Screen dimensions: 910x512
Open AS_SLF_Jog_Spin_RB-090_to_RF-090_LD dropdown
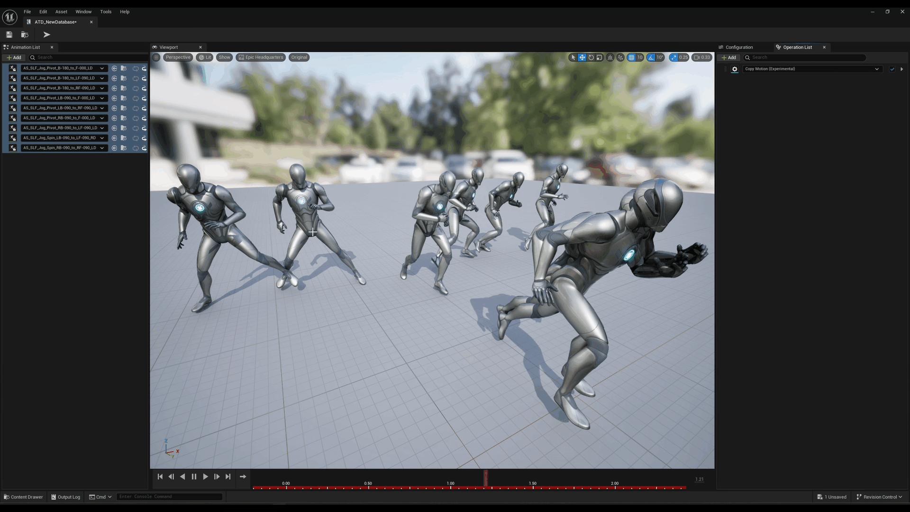click(x=64, y=148)
